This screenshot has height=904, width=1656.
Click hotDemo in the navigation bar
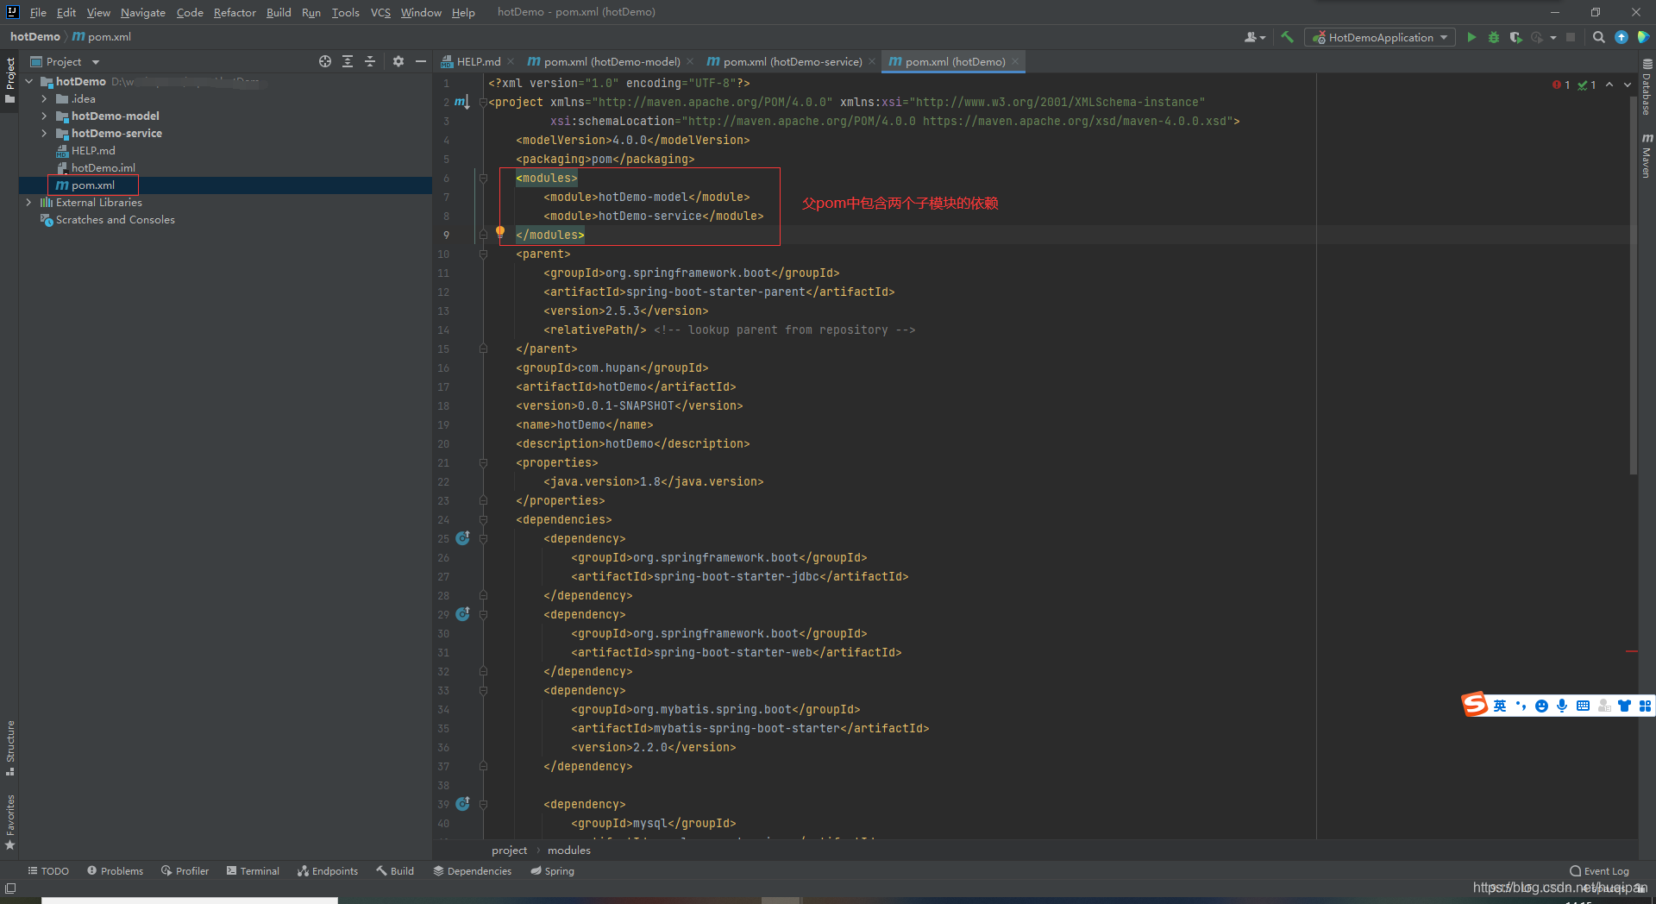click(x=35, y=37)
